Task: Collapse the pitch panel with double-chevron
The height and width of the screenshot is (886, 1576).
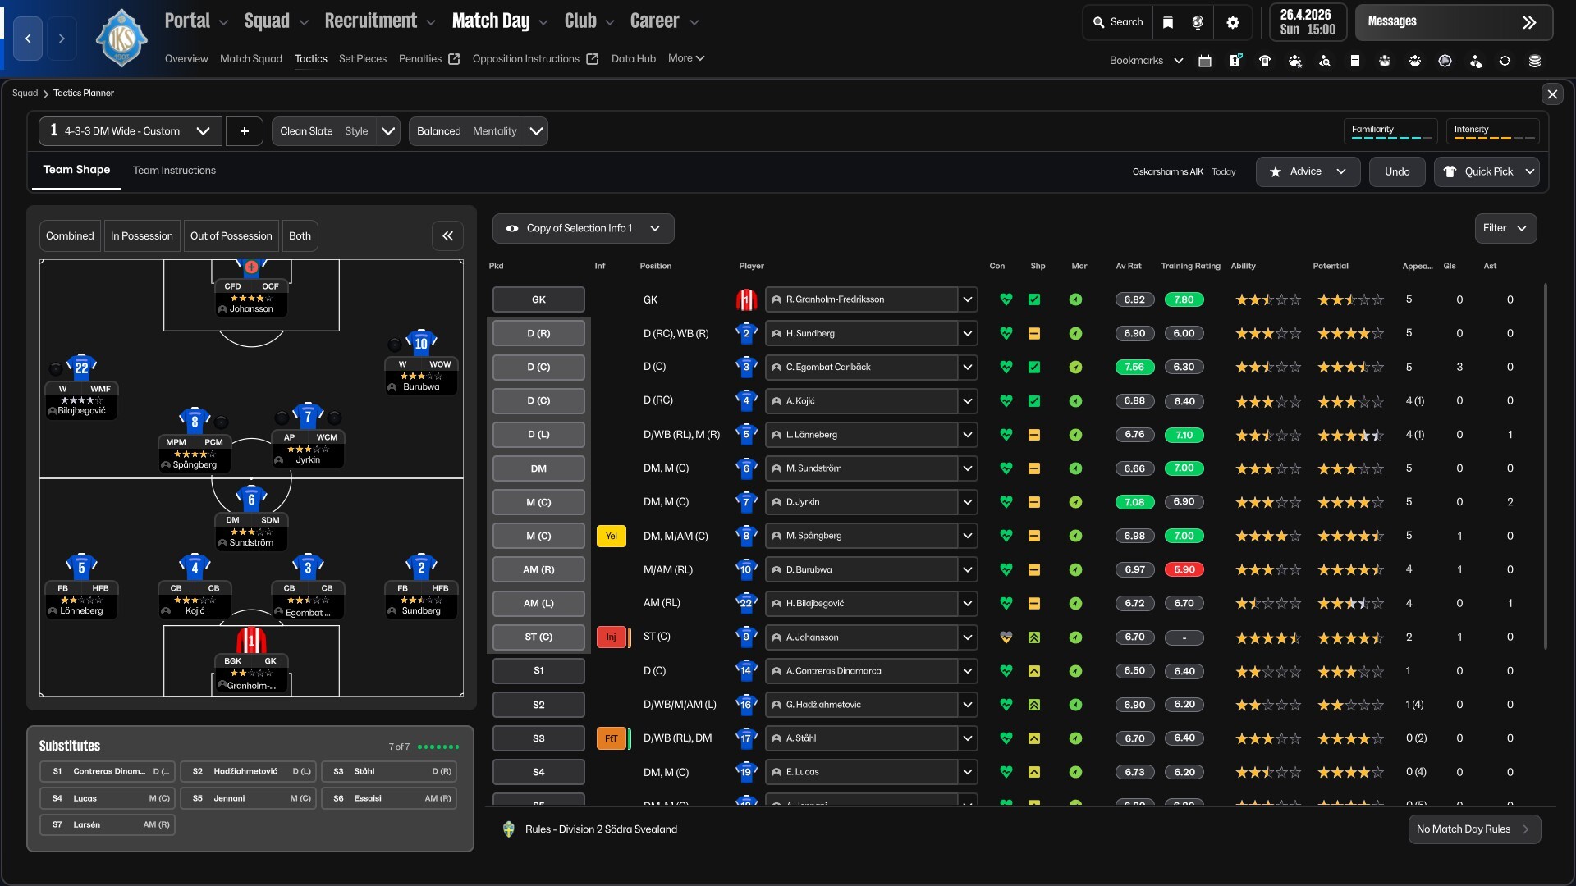Action: 447,236
